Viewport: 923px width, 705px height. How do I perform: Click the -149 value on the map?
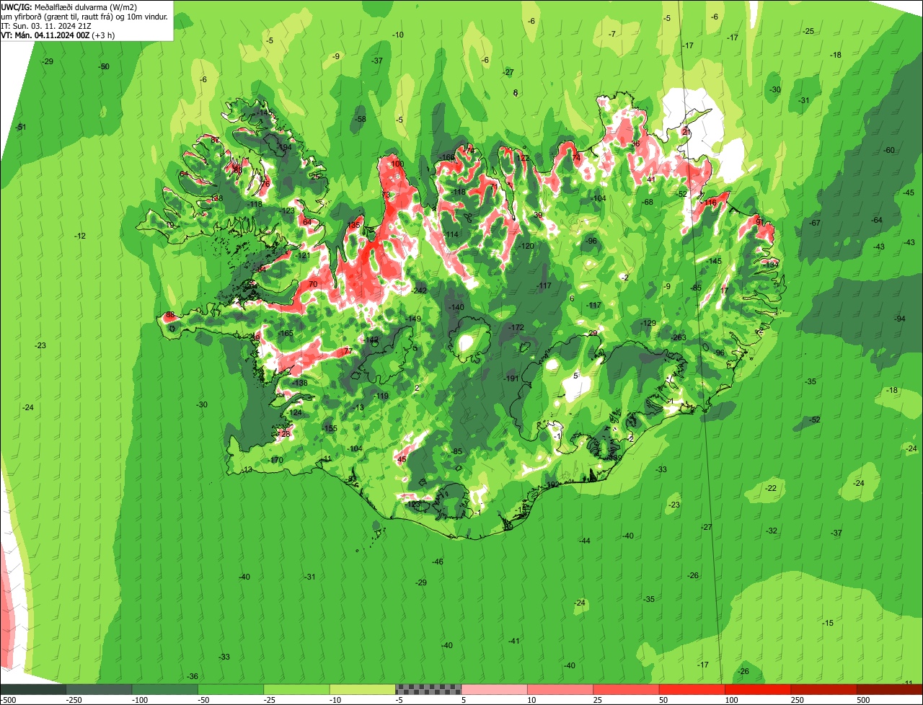[414, 319]
